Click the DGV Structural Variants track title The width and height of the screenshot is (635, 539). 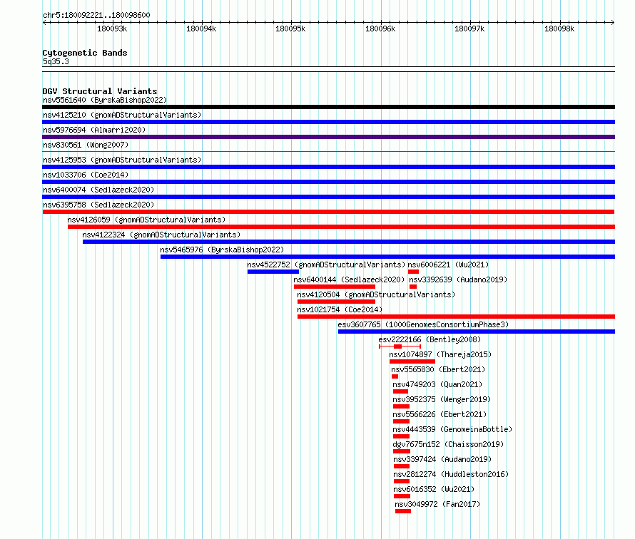[100, 91]
